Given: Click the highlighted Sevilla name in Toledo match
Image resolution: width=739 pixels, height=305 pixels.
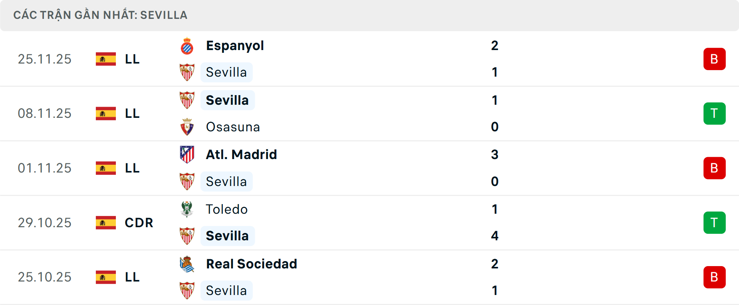Looking at the screenshot, I should (227, 236).
